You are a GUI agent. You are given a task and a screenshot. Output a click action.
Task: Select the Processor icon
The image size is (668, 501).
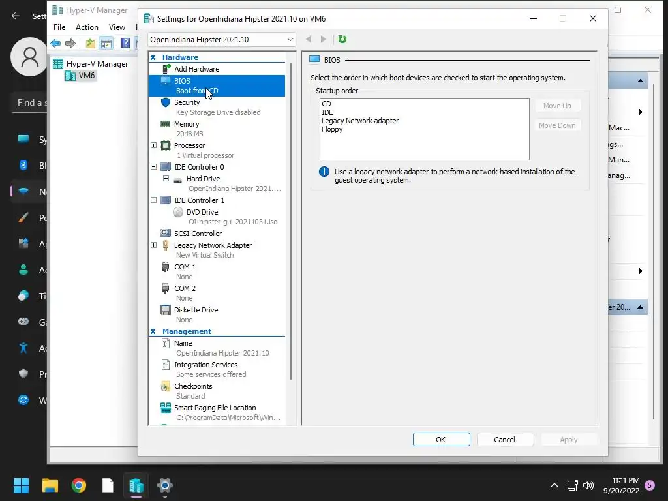coord(166,145)
